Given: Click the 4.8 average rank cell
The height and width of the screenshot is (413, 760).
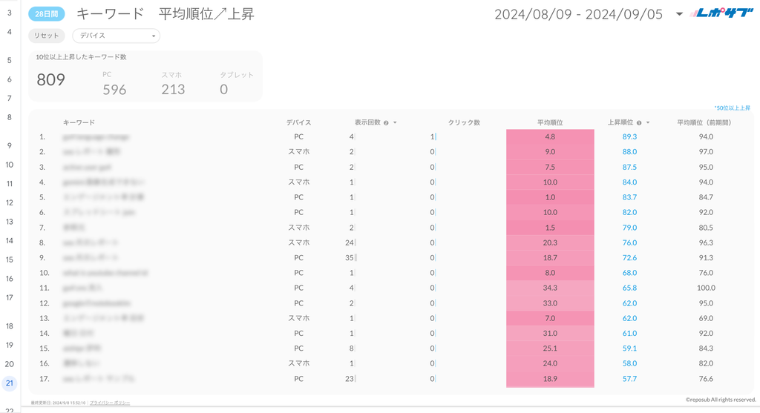Looking at the screenshot, I should 550,136.
